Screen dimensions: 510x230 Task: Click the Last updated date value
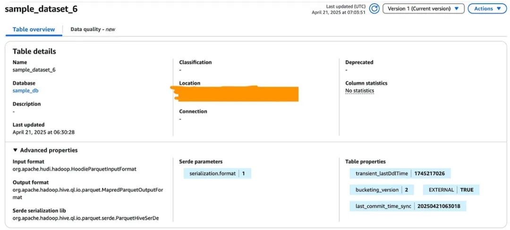click(43, 132)
